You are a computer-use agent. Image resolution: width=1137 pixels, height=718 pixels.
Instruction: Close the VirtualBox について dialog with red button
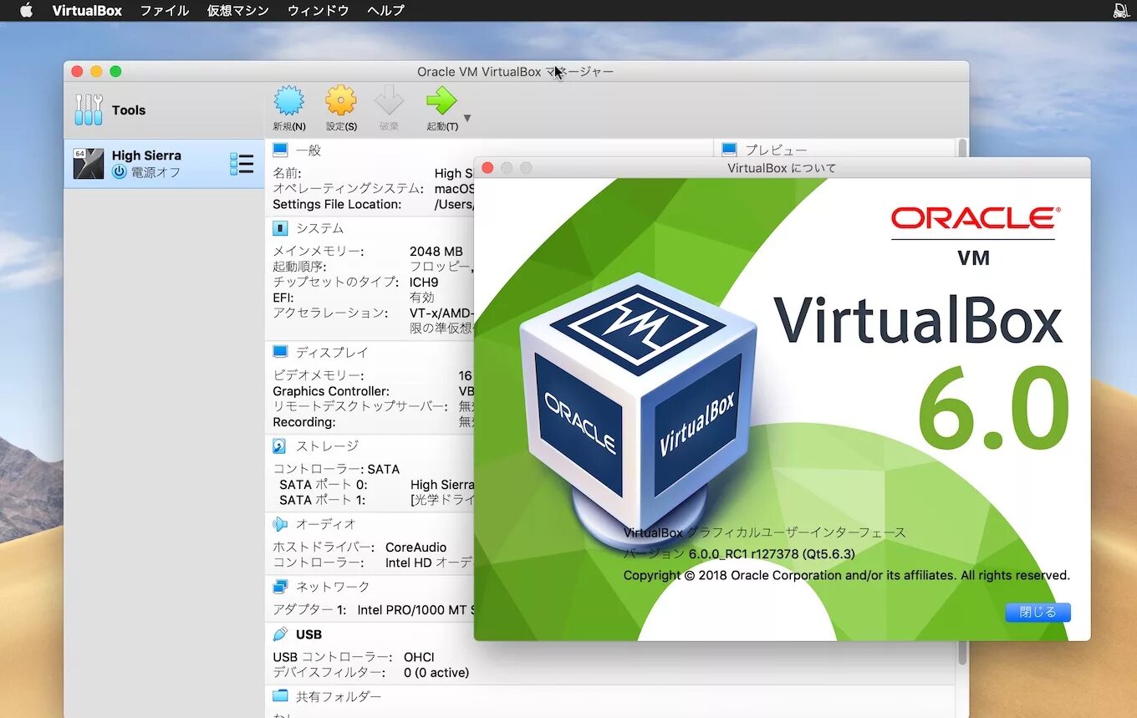488,168
